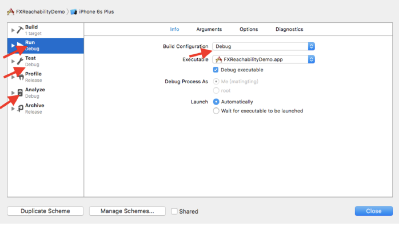The height and width of the screenshot is (225, 399).
Task: Switch to the Options tab
Action: point(249,29)
